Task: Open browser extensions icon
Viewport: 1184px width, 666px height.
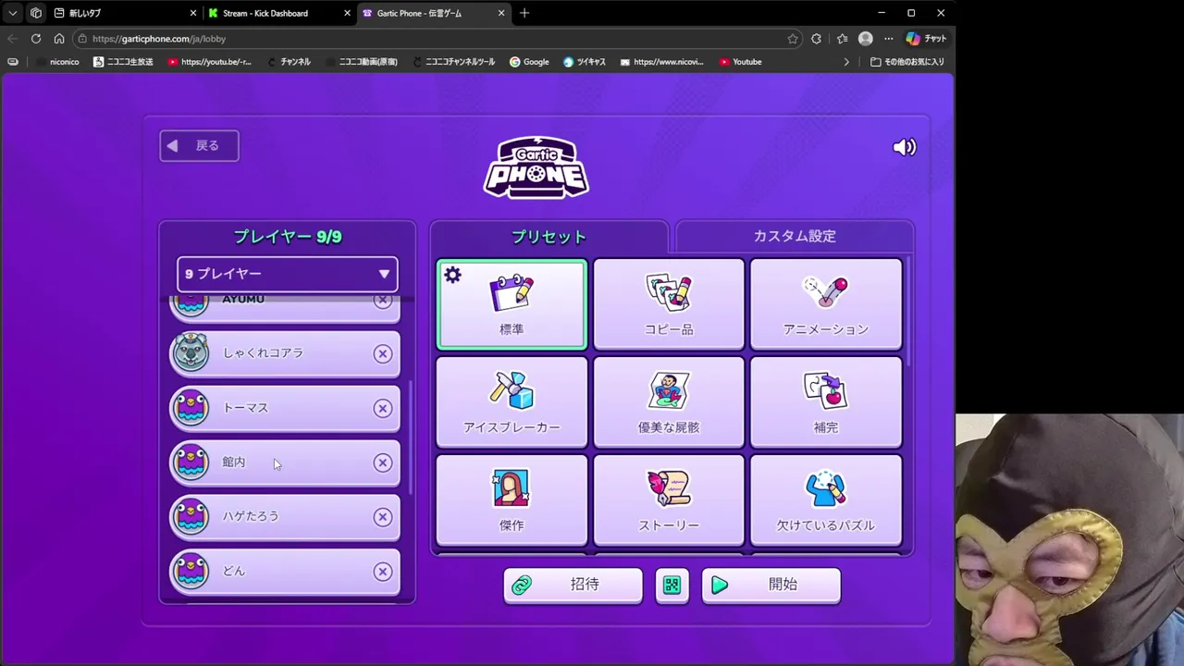Action: (x=816, y=39)
